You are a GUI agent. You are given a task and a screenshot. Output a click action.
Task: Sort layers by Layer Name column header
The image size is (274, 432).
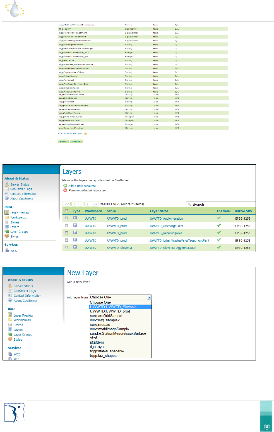coord(159,211)
